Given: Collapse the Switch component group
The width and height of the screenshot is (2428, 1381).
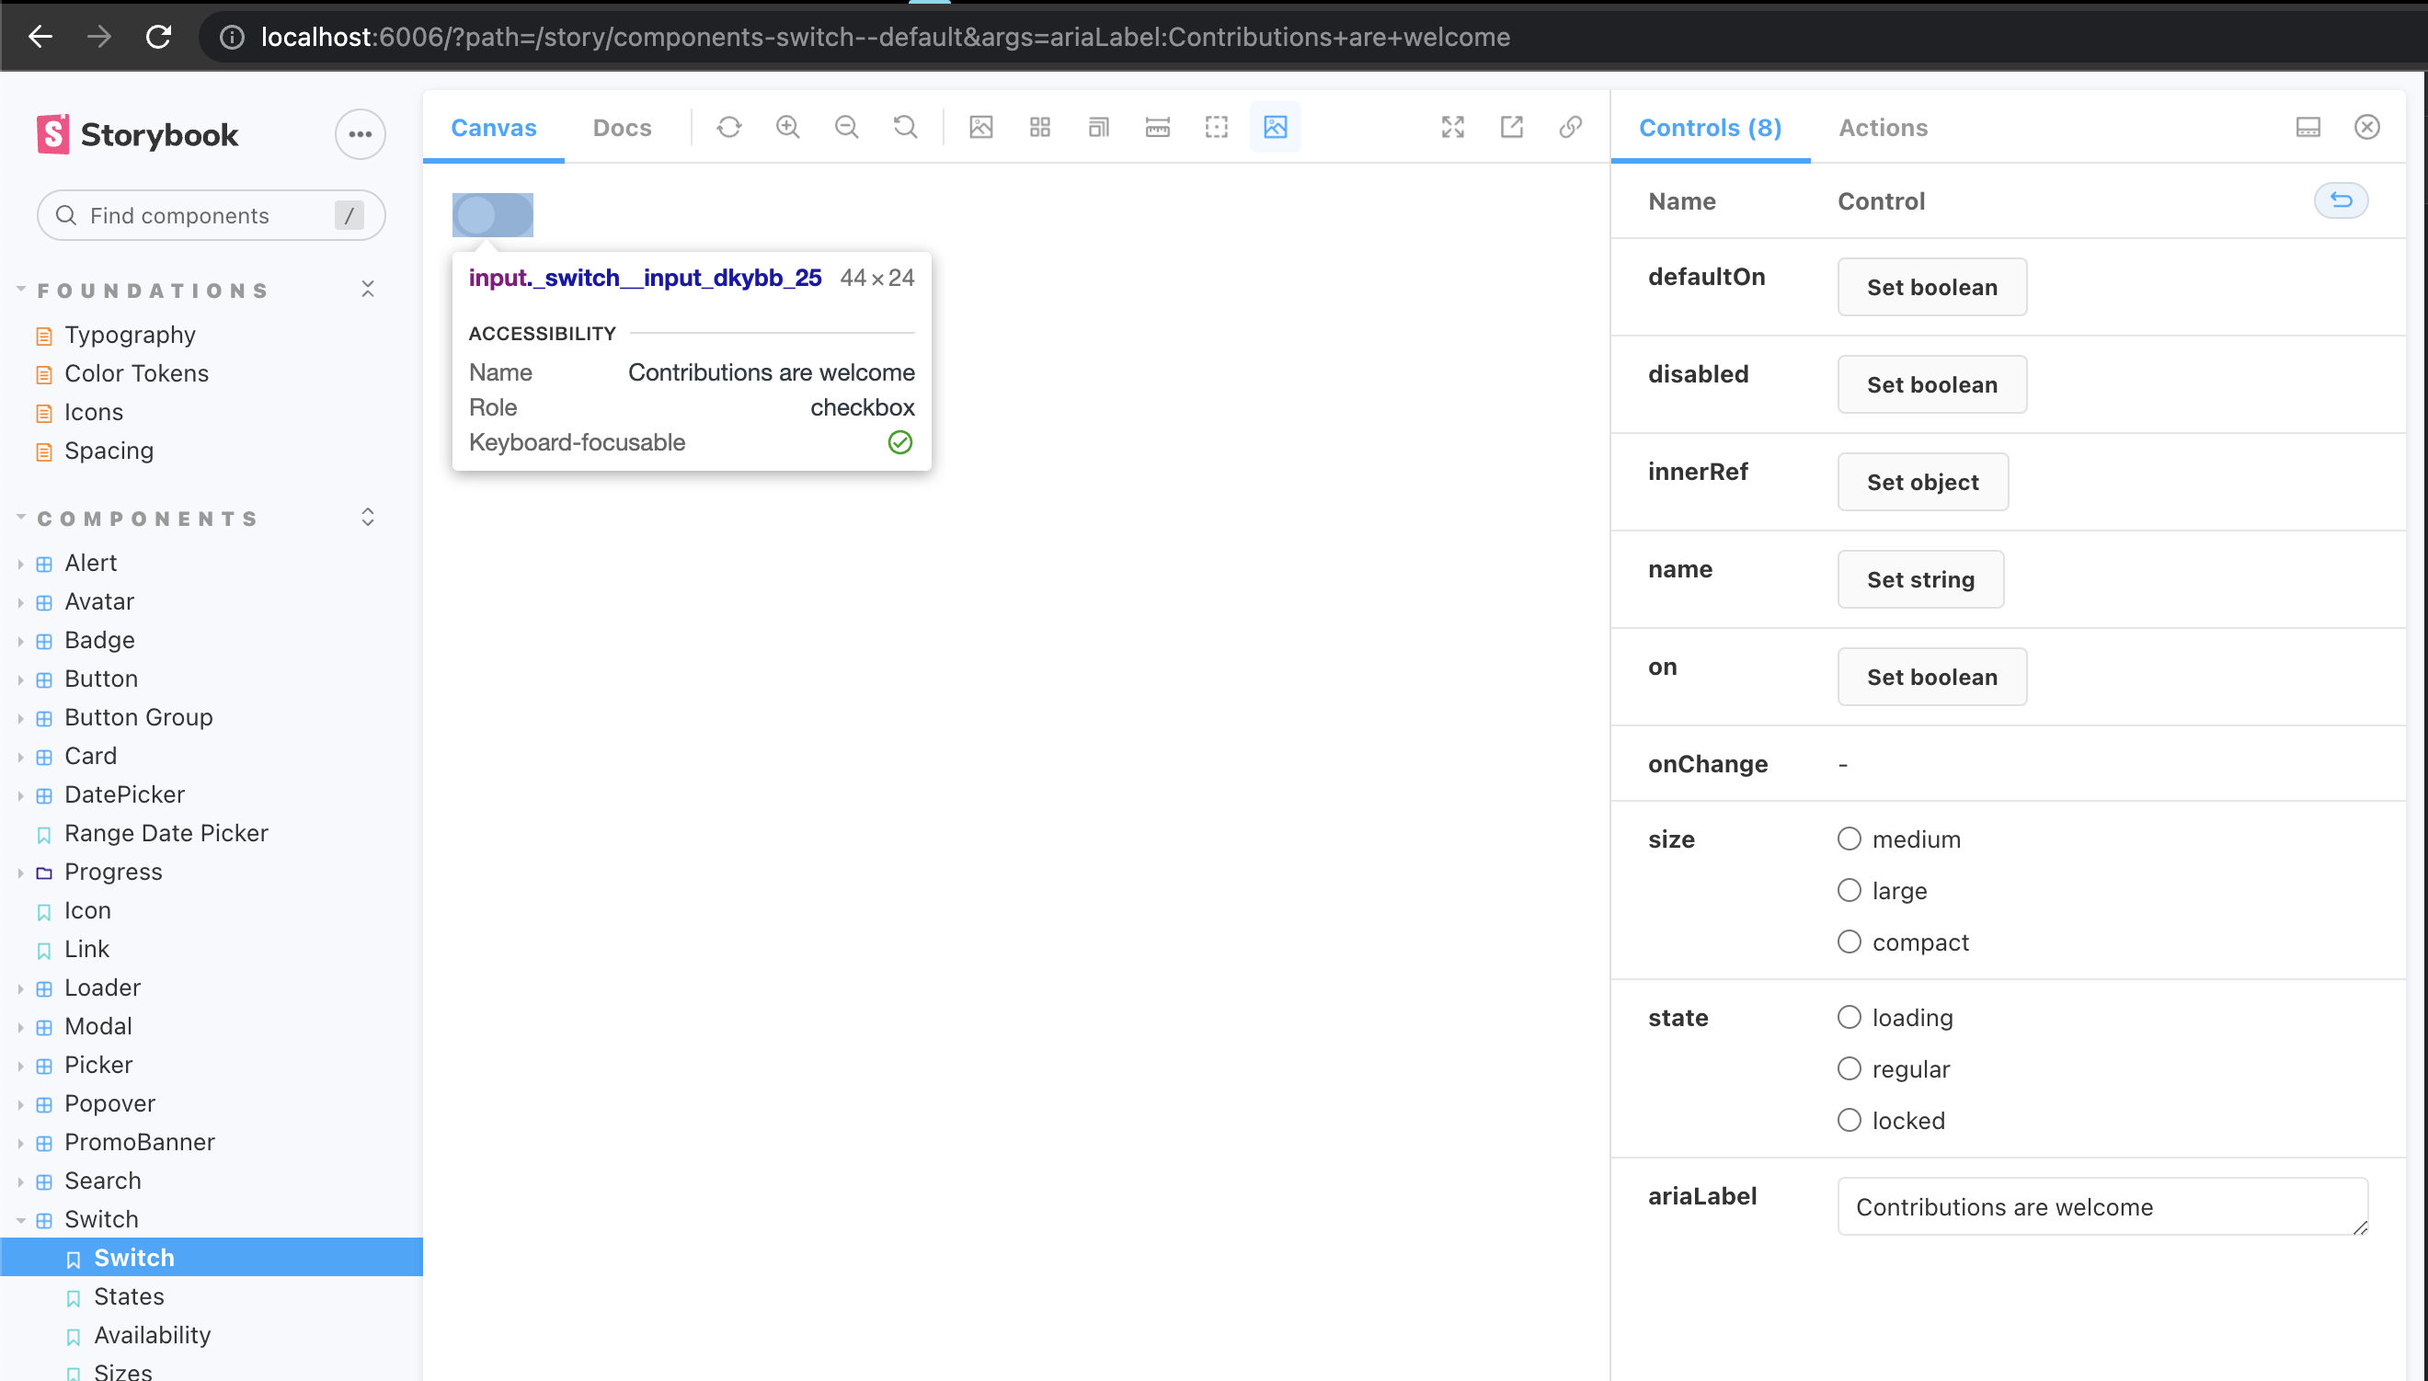Looking at the screenshot, I should pos(21,1219).
